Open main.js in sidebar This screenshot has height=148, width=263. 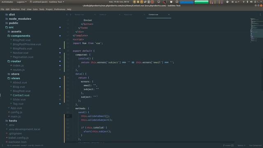[16, 116]
